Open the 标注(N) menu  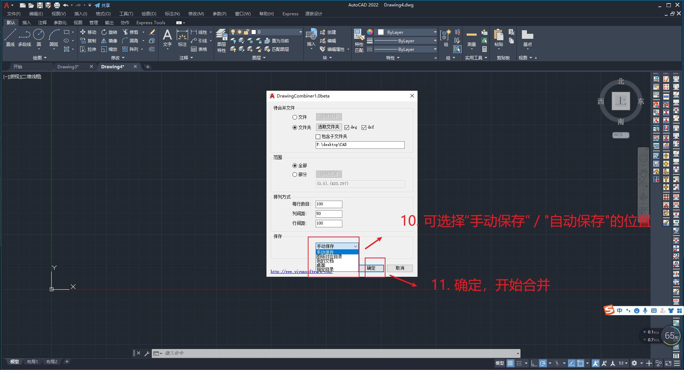pos(172,14)
